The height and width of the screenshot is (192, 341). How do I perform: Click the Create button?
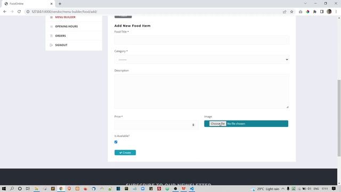tap(125, 153)
